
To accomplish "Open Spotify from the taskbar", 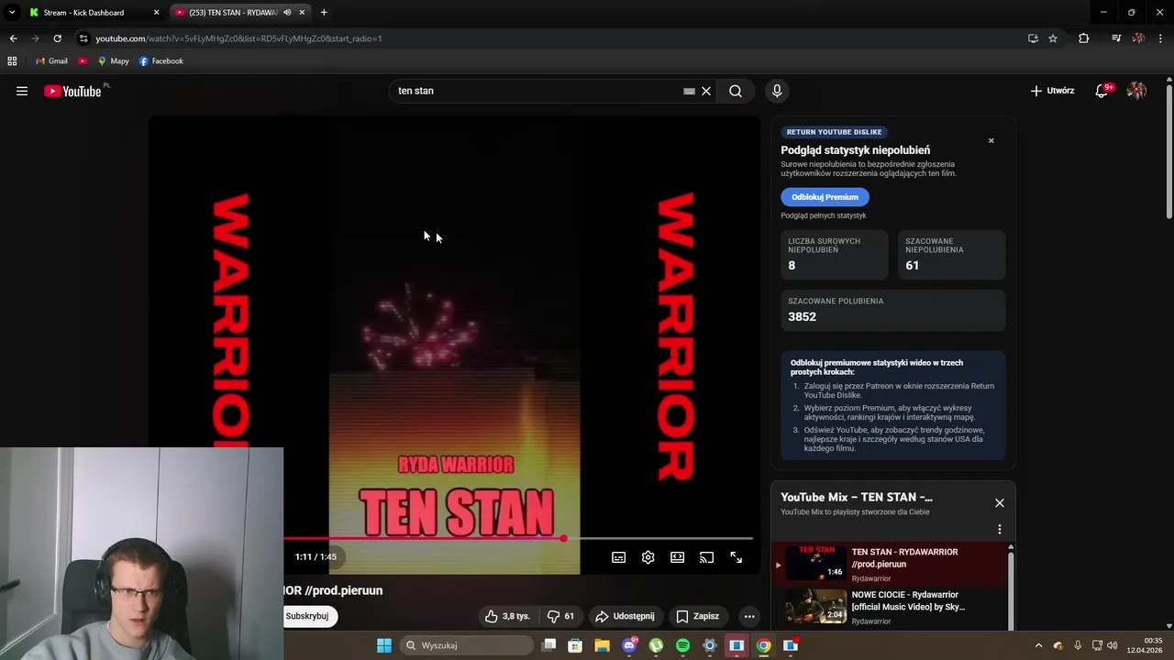I will coord(682,645).
